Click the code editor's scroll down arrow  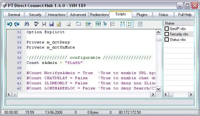[x=158, y=89]
